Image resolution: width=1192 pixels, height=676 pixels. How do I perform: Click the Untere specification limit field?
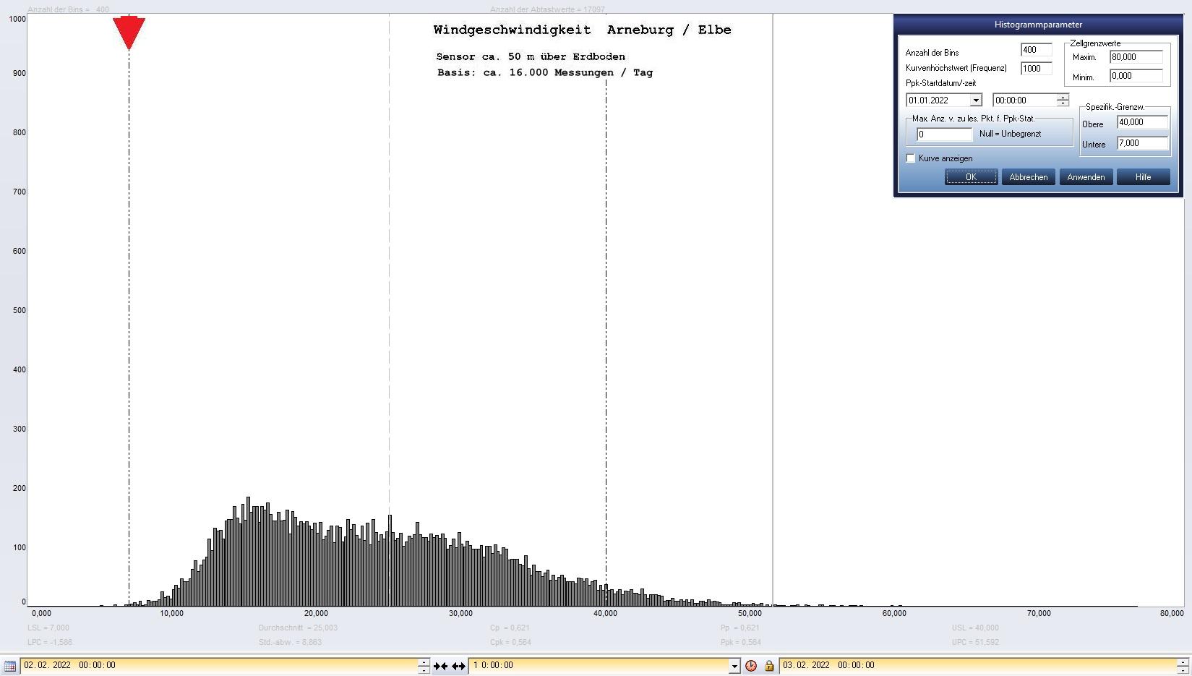[x=1142, y=143]
